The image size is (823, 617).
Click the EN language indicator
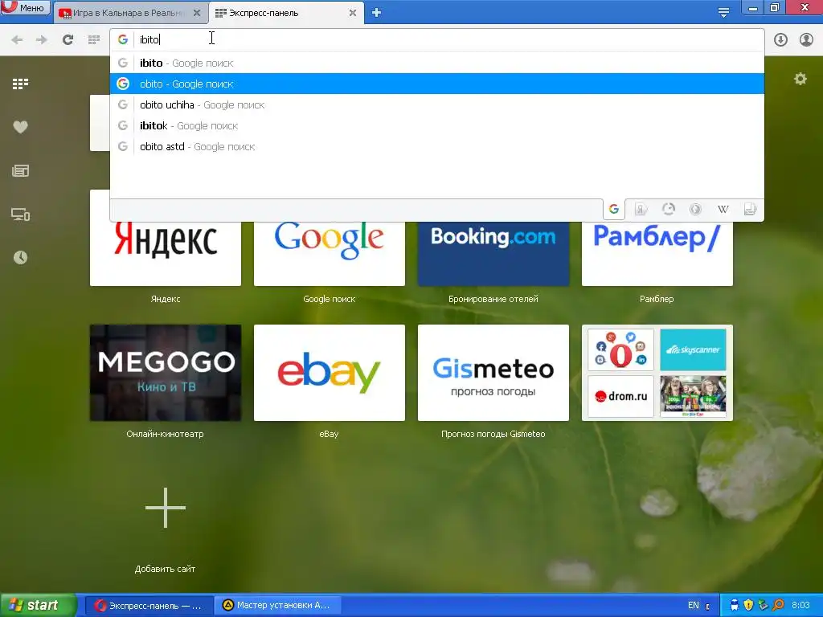(x=694, y=606)
